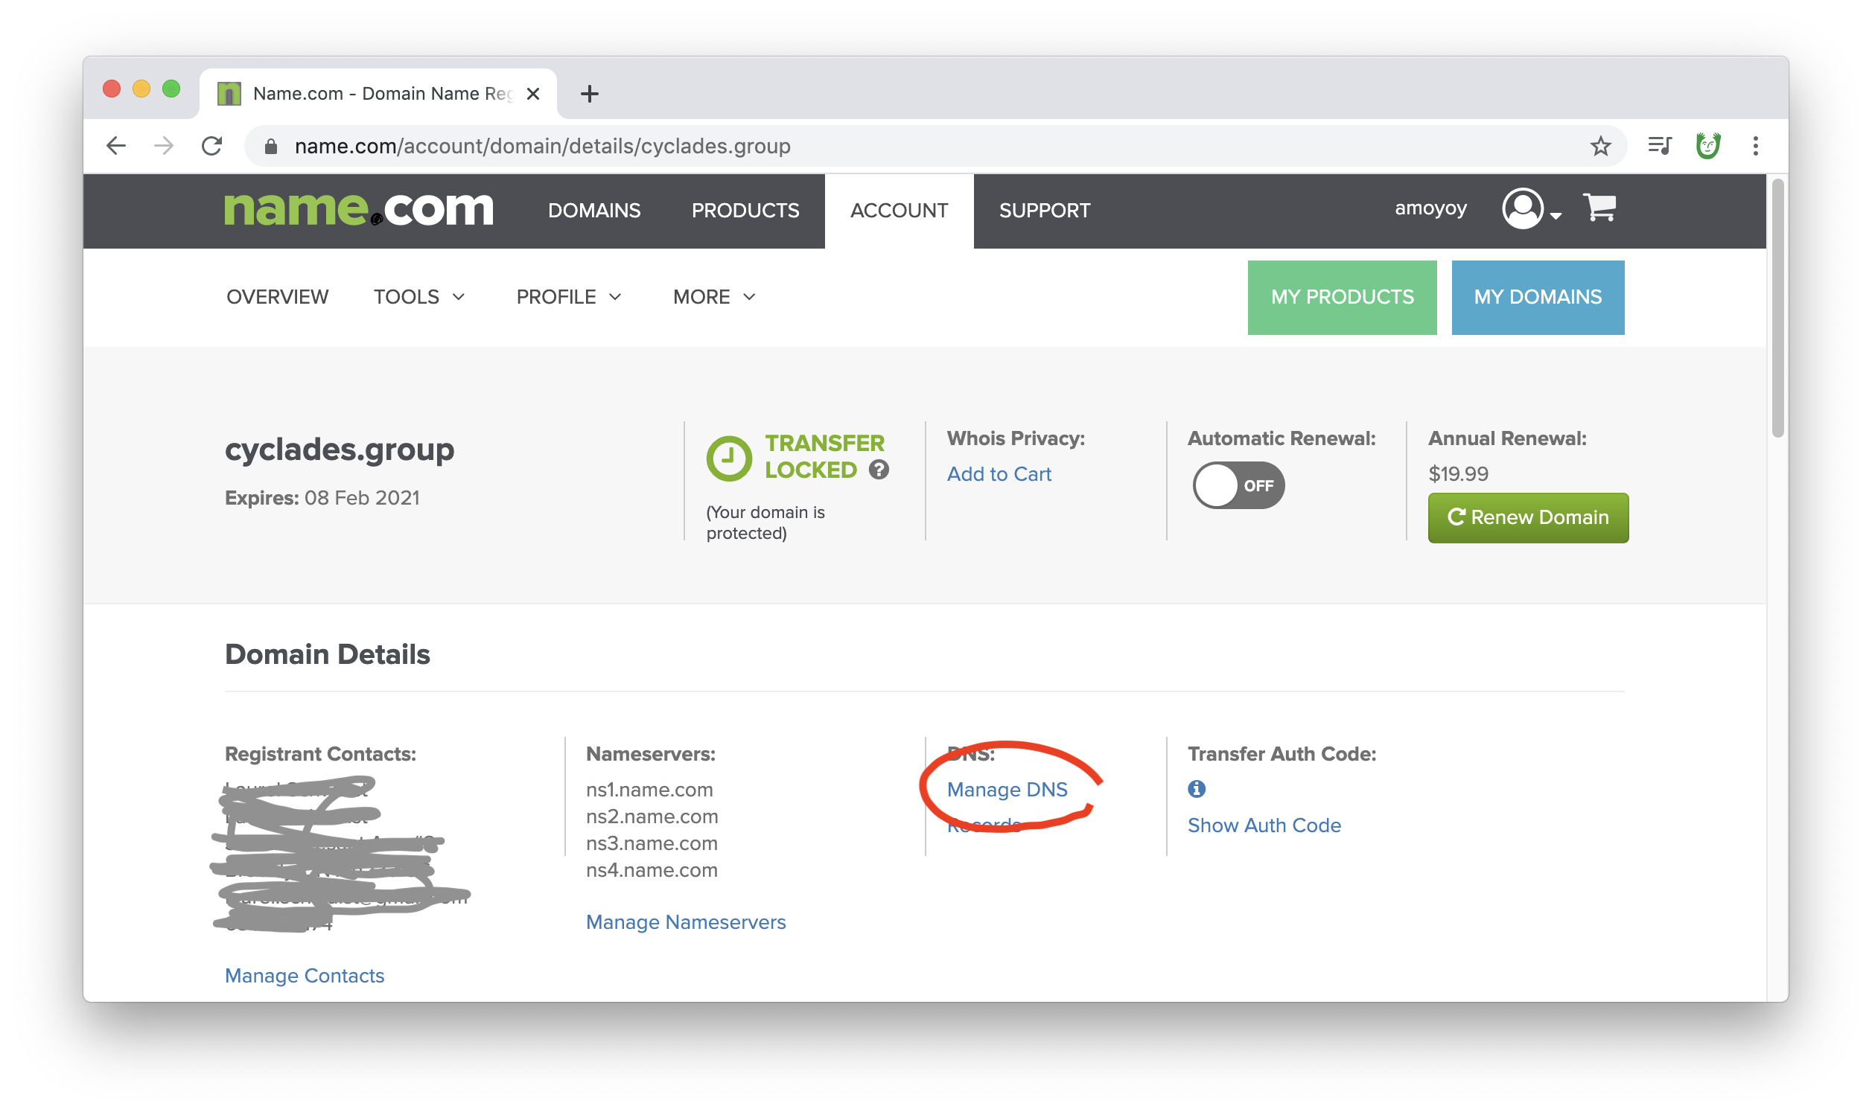
Task: Open the SUPPORT navigation tab
Action: point(1044,211)
